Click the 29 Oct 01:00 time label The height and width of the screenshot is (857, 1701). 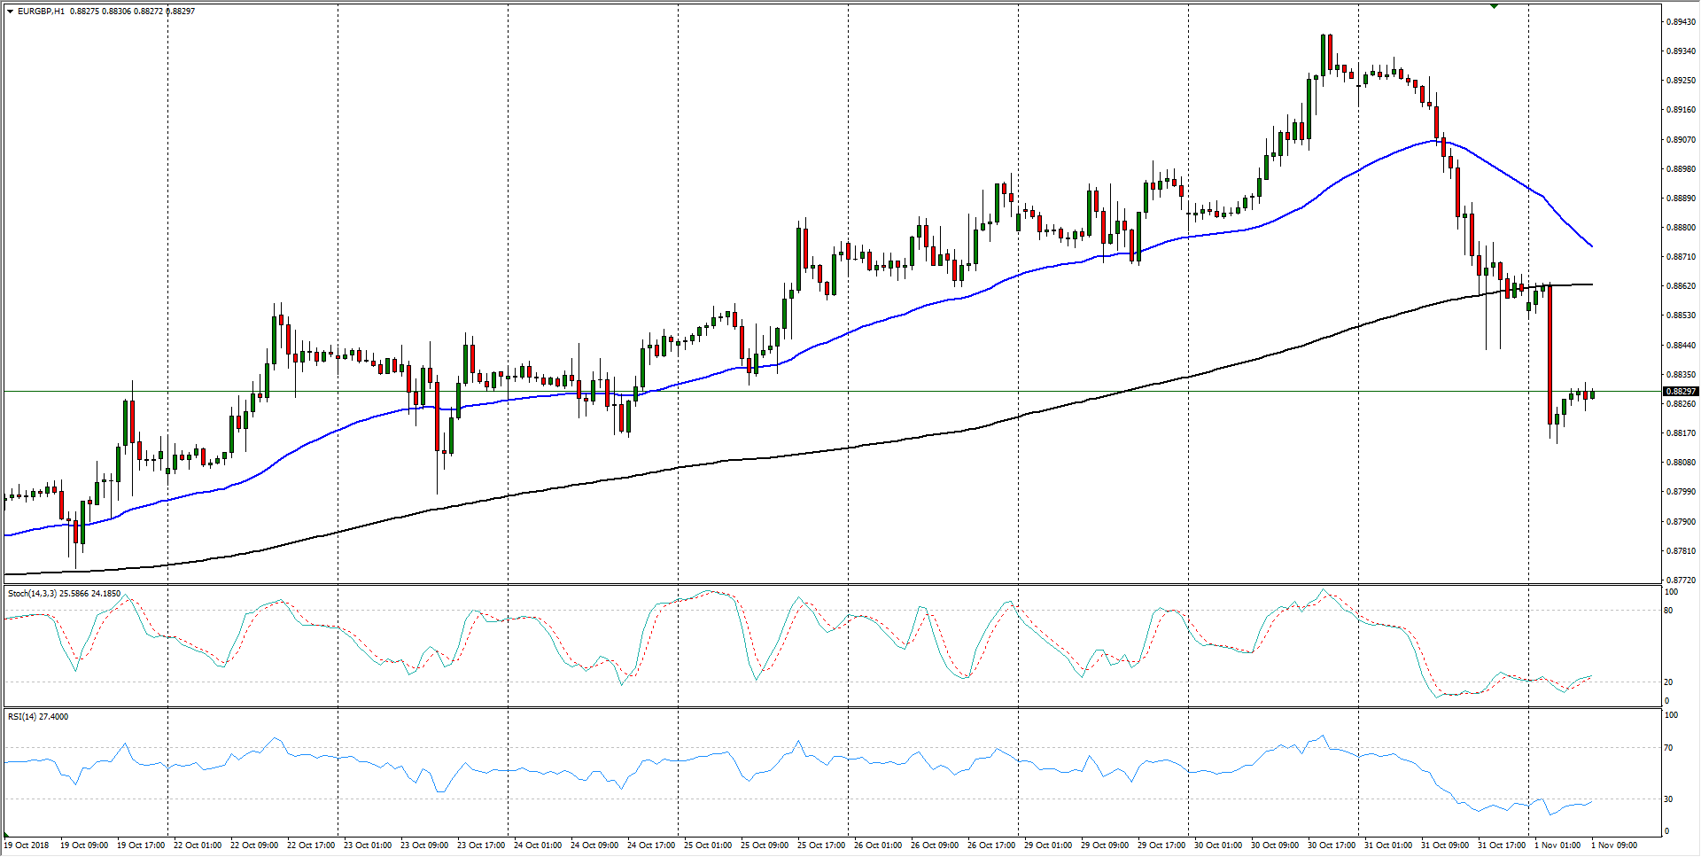click(x=1047, y=845)
